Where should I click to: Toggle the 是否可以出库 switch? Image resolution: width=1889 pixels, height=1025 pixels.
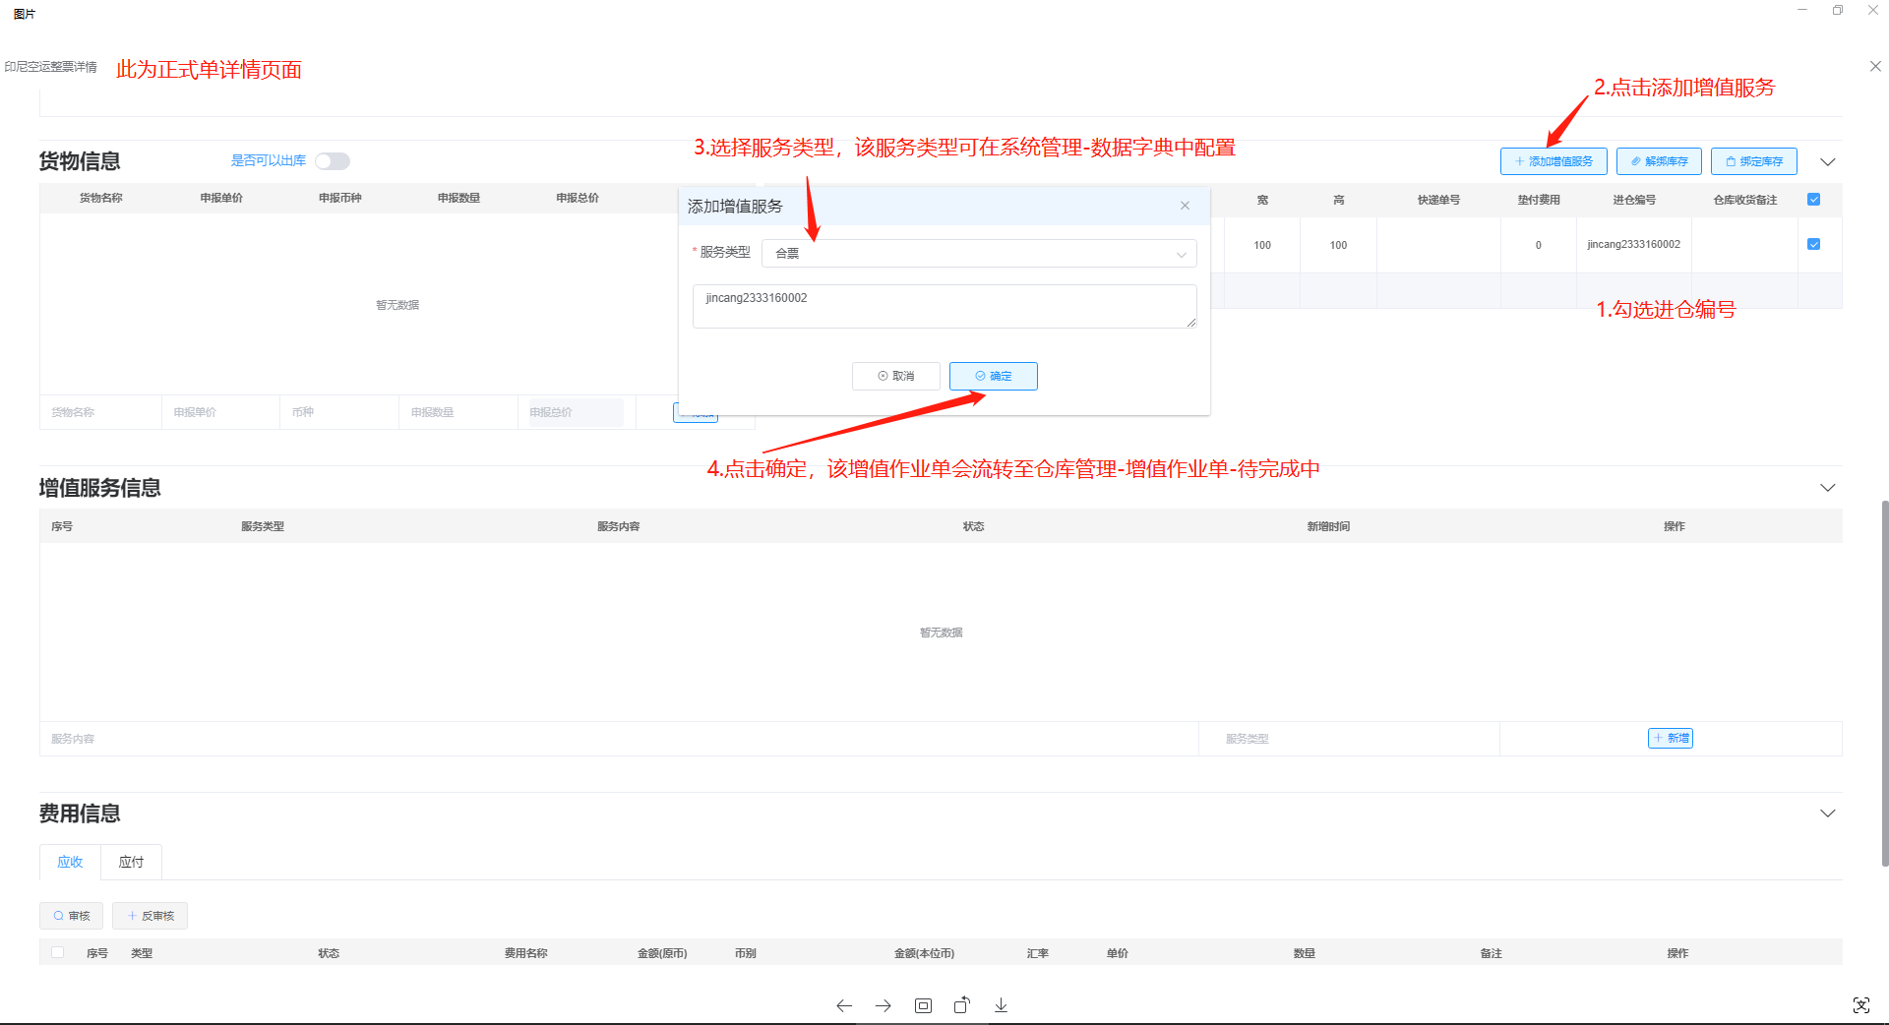tap(333, 161)
